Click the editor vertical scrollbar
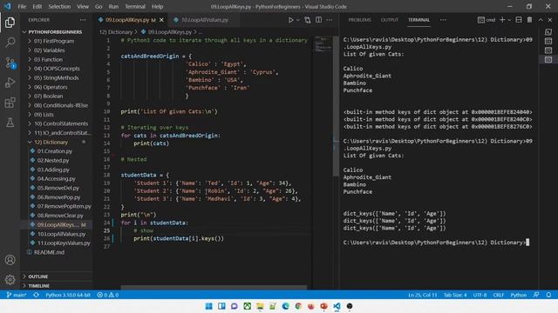558x313 pixels. click(336, 106)
